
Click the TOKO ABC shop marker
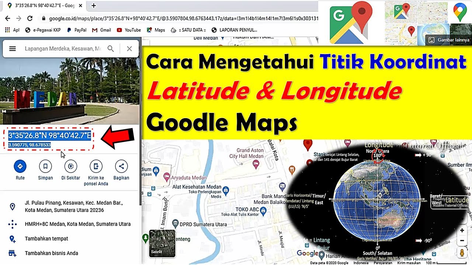[x=263, y=211]
